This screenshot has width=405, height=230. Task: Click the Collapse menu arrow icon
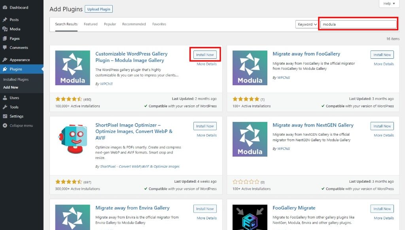click(x=5, y=126)
